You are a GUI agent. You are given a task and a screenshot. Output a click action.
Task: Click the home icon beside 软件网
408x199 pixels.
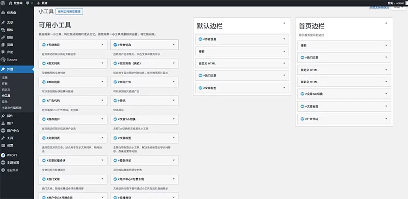tap(10, 3)
